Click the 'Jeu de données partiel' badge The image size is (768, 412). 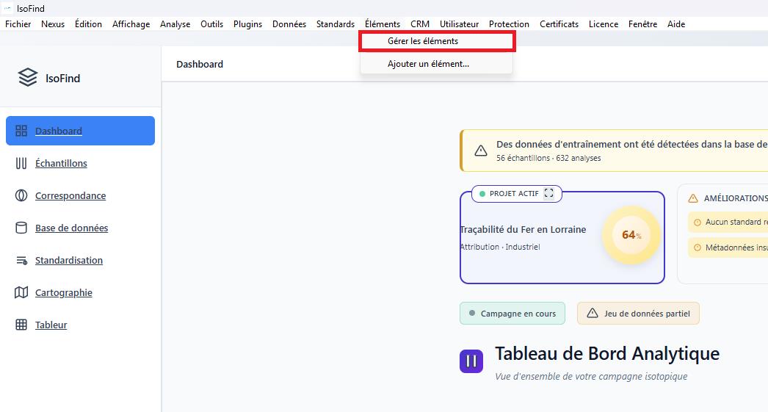(638, 314)
